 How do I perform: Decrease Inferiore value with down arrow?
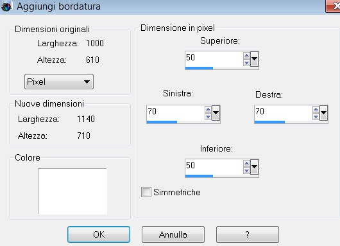246,171
